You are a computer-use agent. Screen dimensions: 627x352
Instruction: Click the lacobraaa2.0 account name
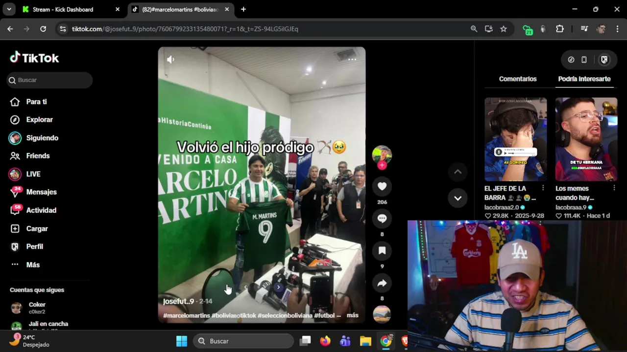pos(502,207)
